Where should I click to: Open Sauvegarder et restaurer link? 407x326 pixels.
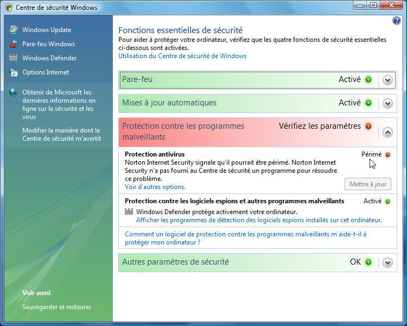coord(56,307)
